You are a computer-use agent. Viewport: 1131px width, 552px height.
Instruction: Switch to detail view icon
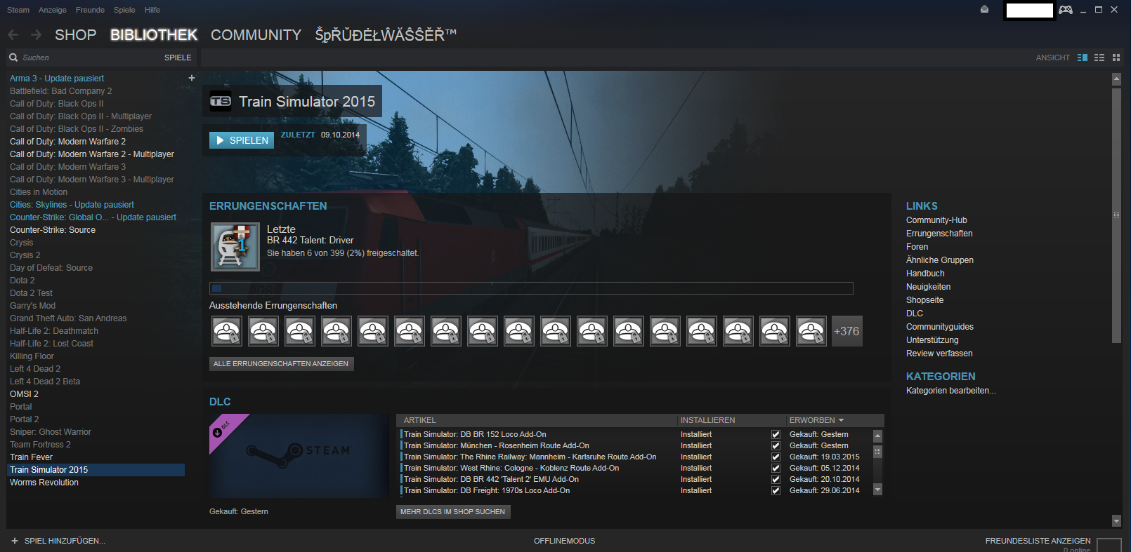[x=1083, y=58]
